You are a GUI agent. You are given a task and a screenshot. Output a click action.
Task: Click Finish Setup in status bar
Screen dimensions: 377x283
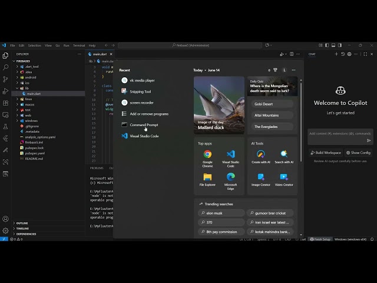point(320,239)
